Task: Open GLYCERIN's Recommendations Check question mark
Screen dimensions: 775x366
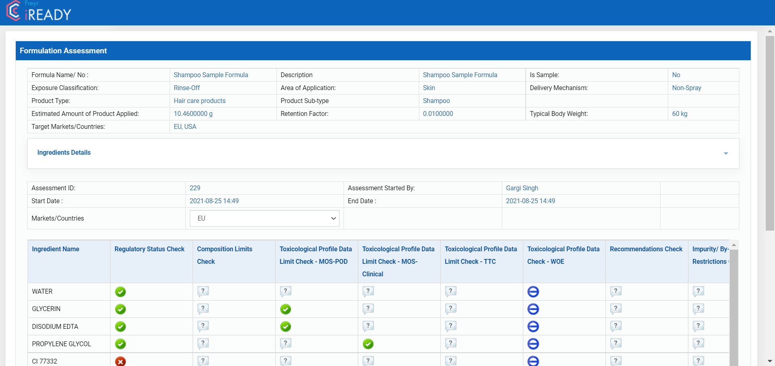Action: 616,309
